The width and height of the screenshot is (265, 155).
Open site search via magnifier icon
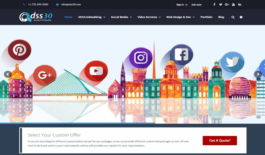pos(233,17)
